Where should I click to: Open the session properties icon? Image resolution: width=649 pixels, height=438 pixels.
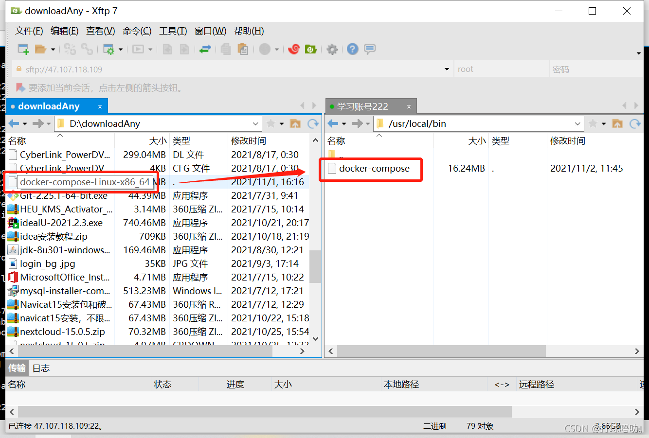click(x=108, y=49)
